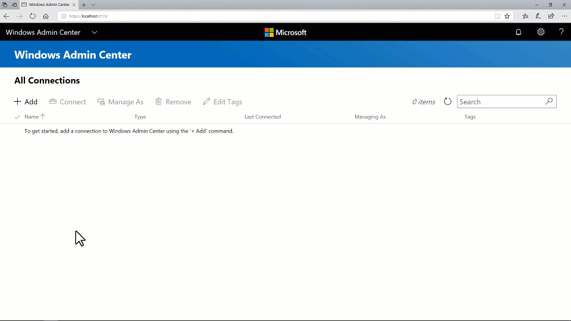Open the settings gear in the header

541,32
